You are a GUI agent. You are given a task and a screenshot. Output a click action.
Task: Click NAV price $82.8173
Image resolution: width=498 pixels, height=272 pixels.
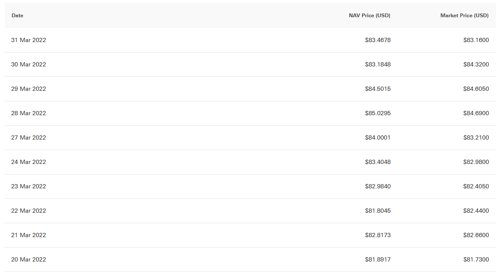click(378, 235)
